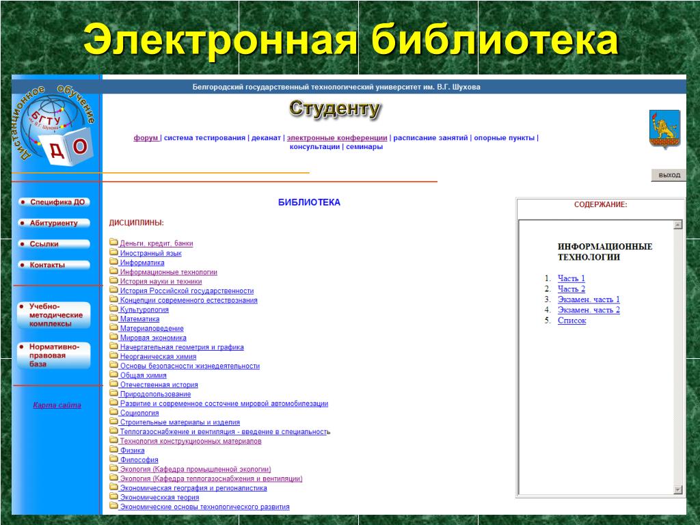Click contents panel scrollbar down arrow

[x=677, y=489]
